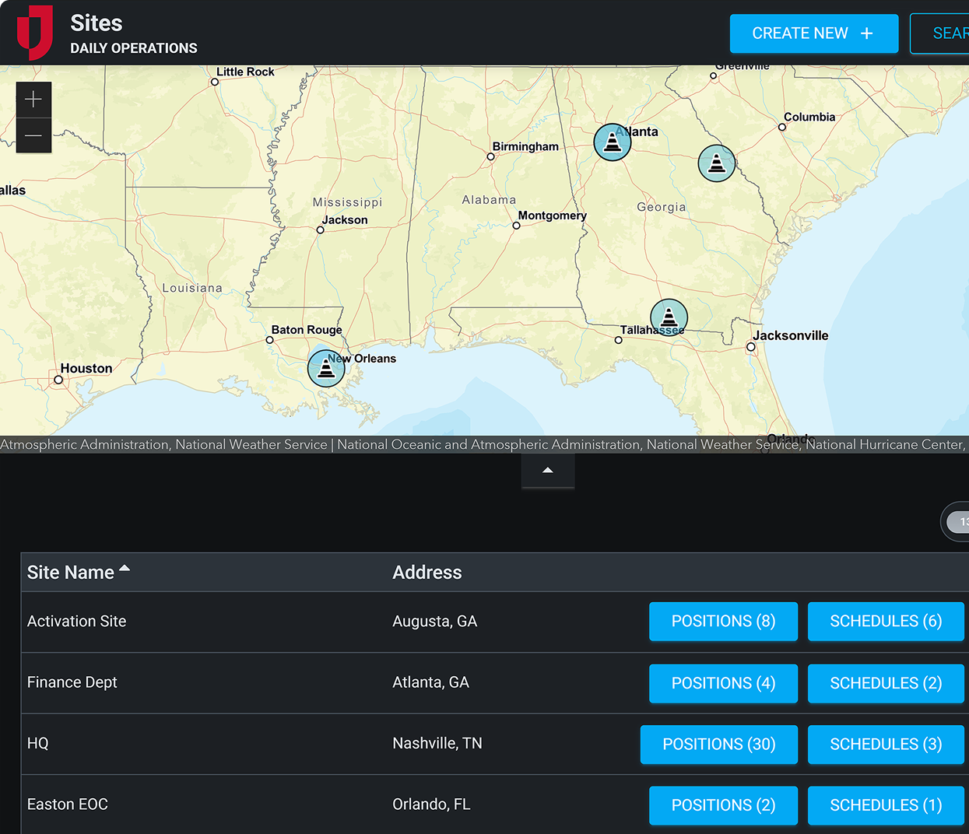The width and height of the screenshot is (969, 834).
Task: Select the Atlanta site cone marker
Action: [x=612, y=142]
